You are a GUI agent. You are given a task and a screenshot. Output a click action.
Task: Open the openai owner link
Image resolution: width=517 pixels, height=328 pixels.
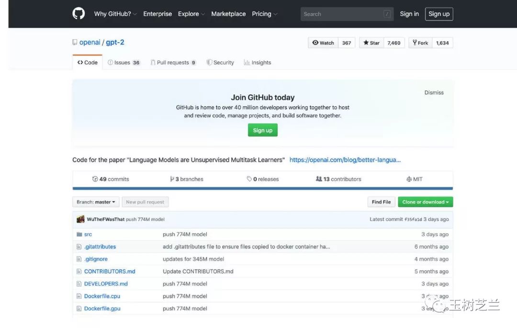click(90, 42)
